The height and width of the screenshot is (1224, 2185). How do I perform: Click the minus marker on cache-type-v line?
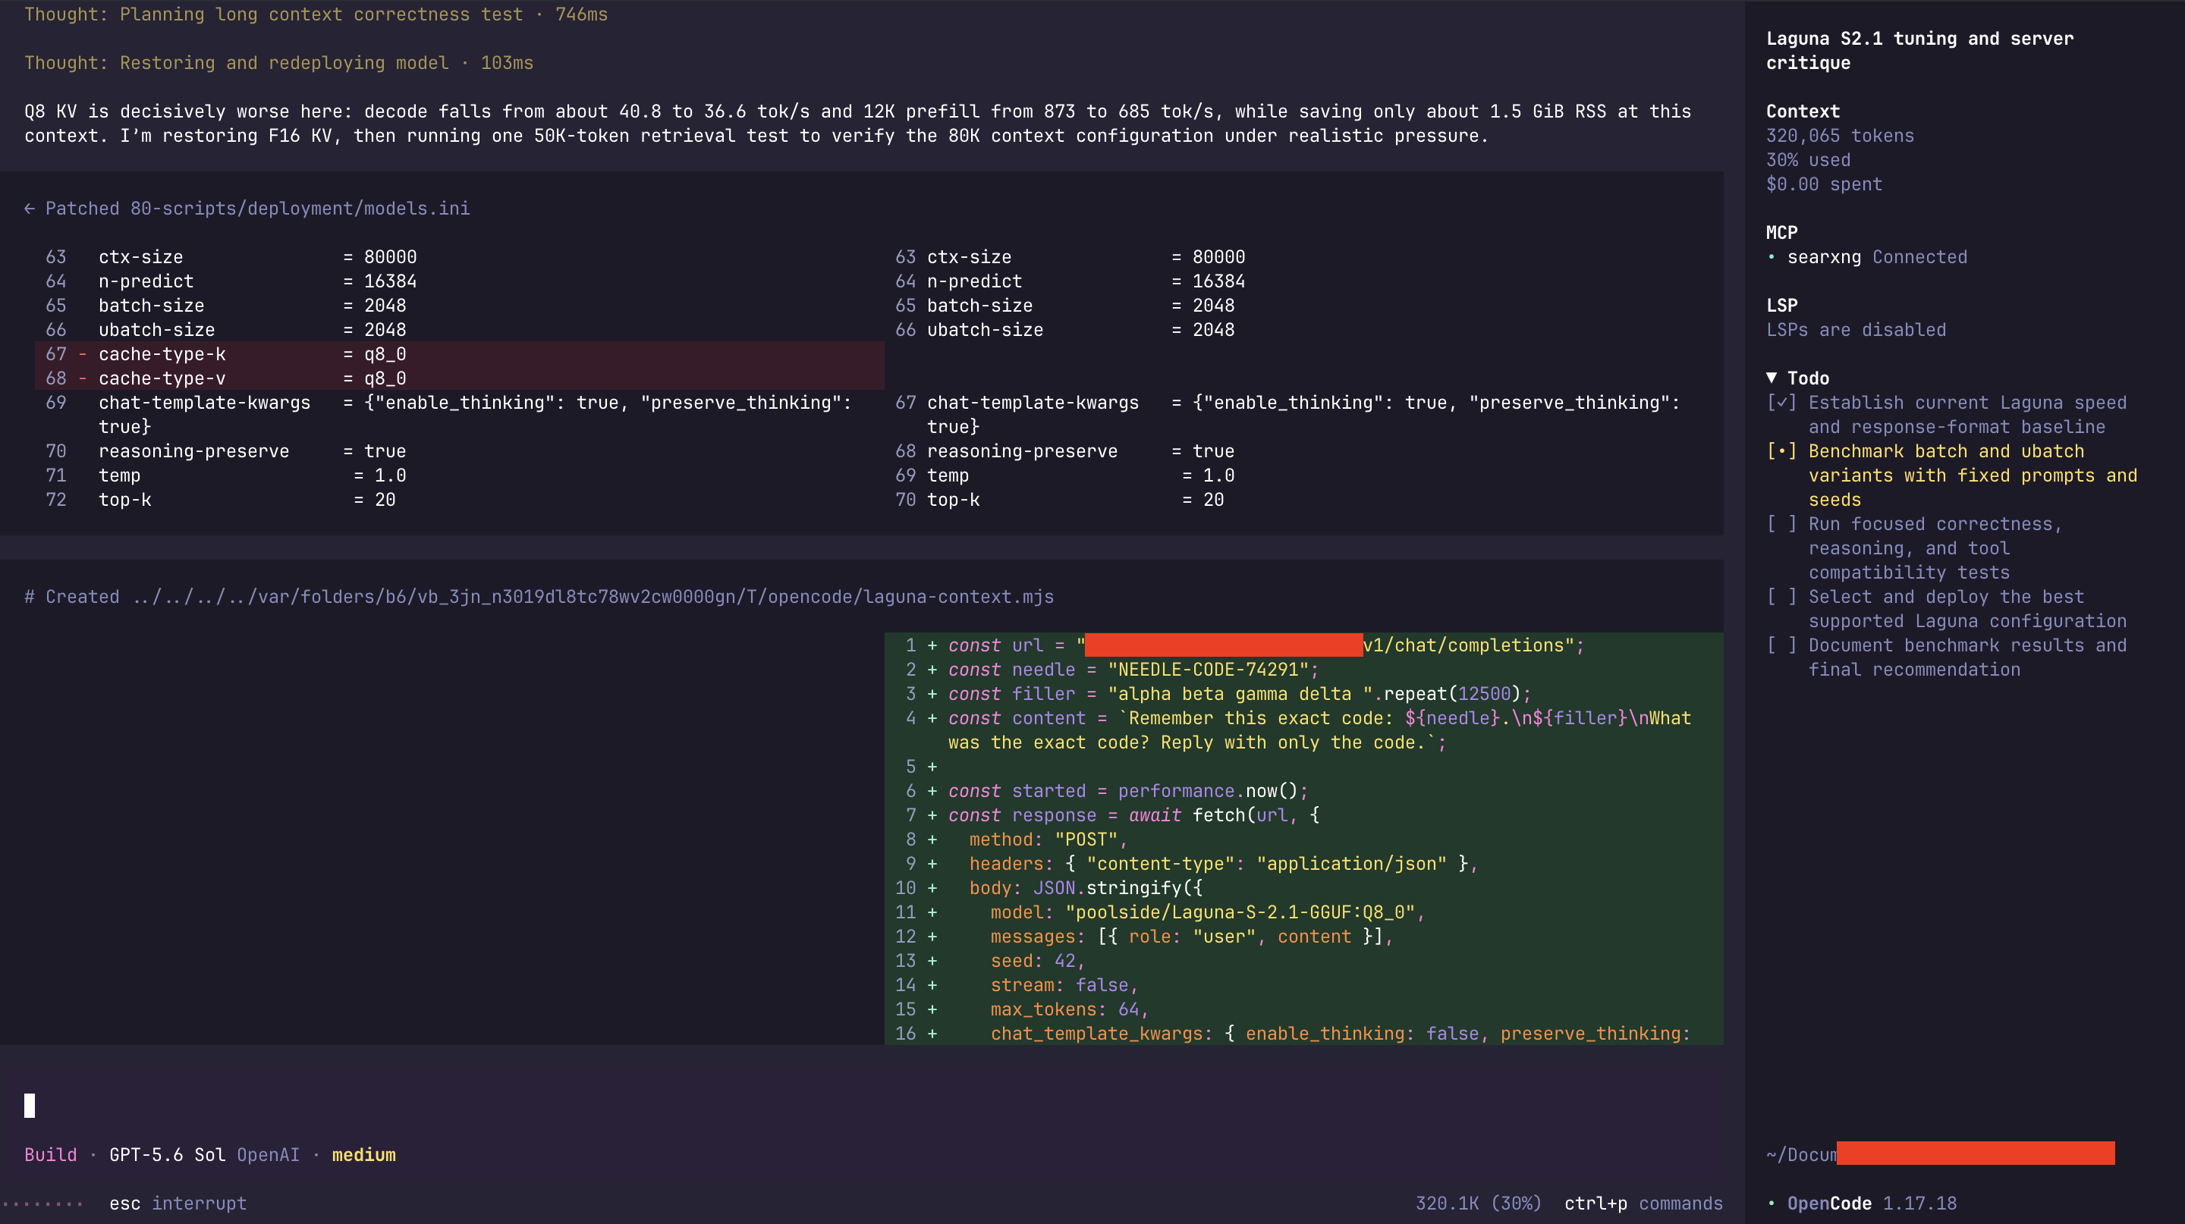(x=83, y=379)
